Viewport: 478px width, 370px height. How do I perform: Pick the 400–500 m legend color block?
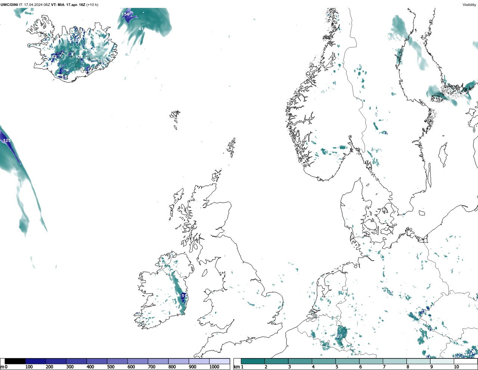(x=97, y=361)
